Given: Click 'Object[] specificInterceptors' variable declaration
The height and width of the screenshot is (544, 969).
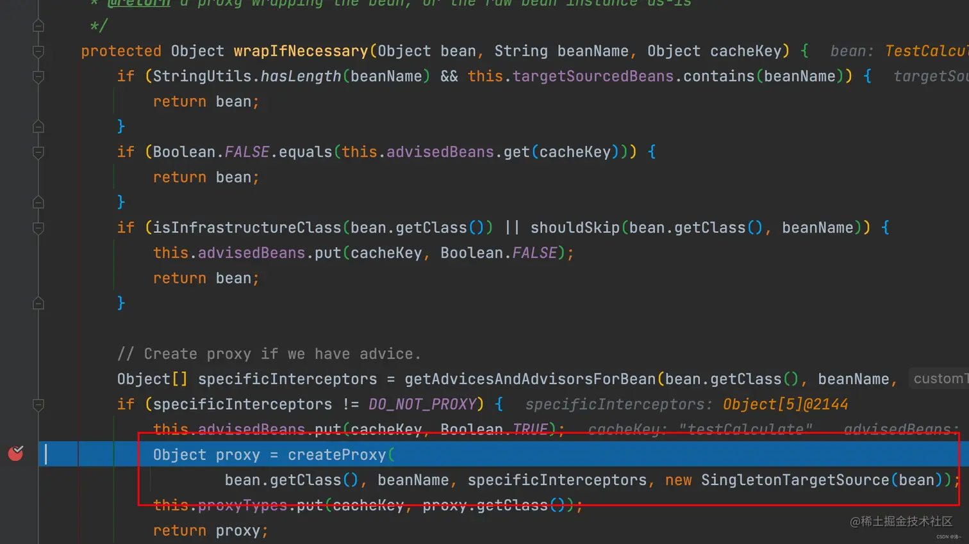Looking at the screenshot, I should click(247, 379).
